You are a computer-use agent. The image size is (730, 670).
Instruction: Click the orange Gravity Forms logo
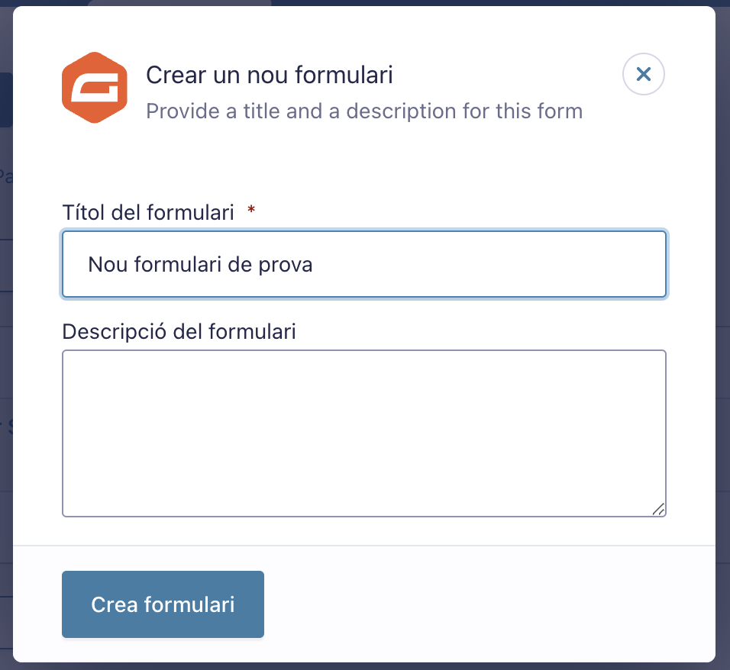point(95,88)
